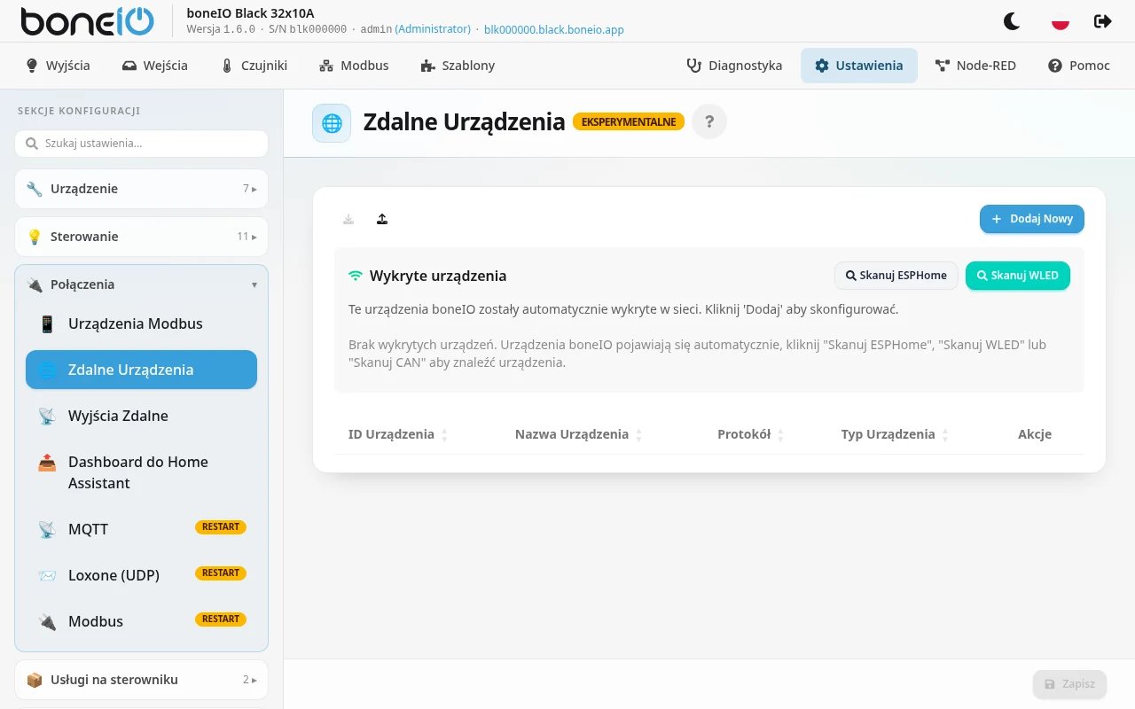Switch language via Polish flag icon
The image size is (1135, 709).
[x=1060, y=21]
